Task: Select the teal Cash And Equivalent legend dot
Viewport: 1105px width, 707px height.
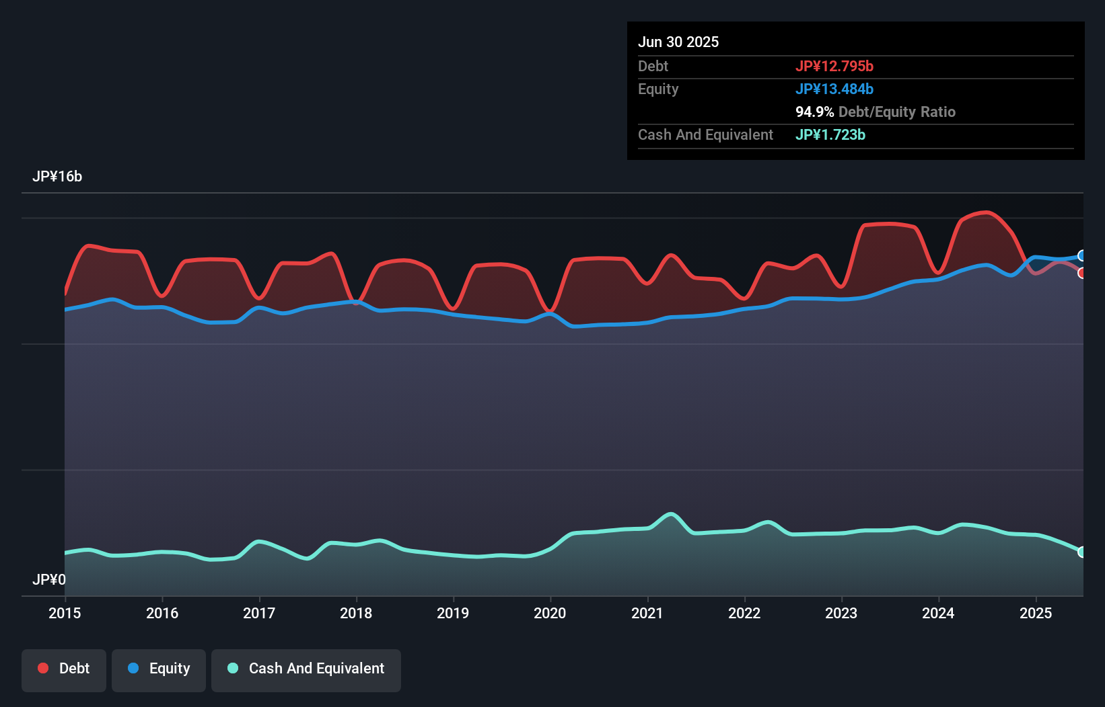Action: coord(232,668)
